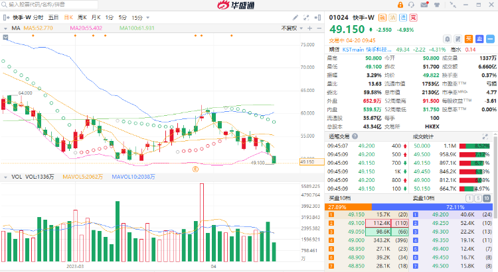The width and height of the screenshot is (498, 272).
Task: Expand the 成交统计 panel icon
Action: point(485,136)
